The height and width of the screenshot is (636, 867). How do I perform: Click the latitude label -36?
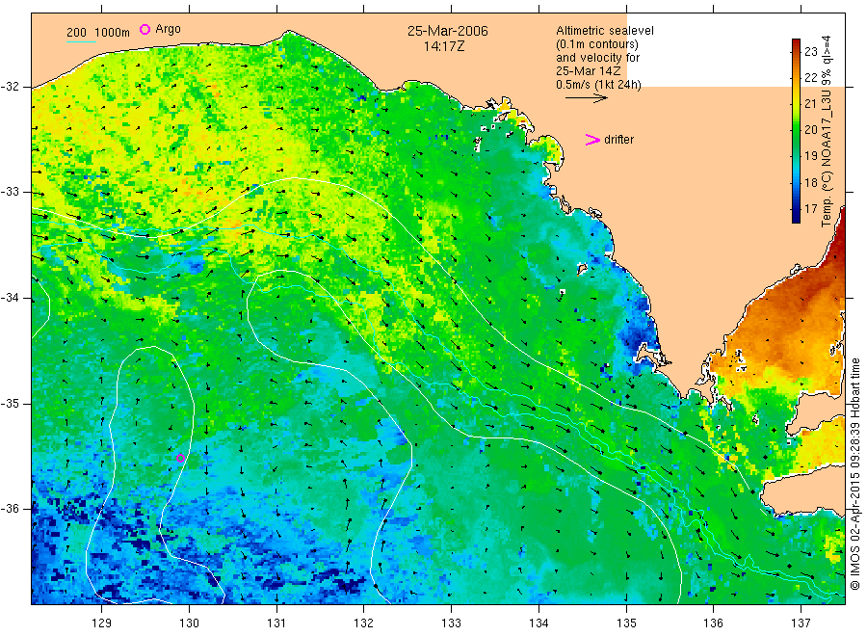10,508
